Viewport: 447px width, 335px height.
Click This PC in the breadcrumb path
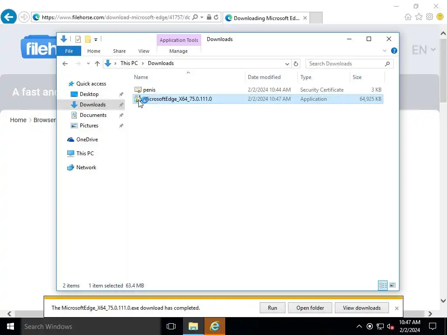tap(129, 63)
